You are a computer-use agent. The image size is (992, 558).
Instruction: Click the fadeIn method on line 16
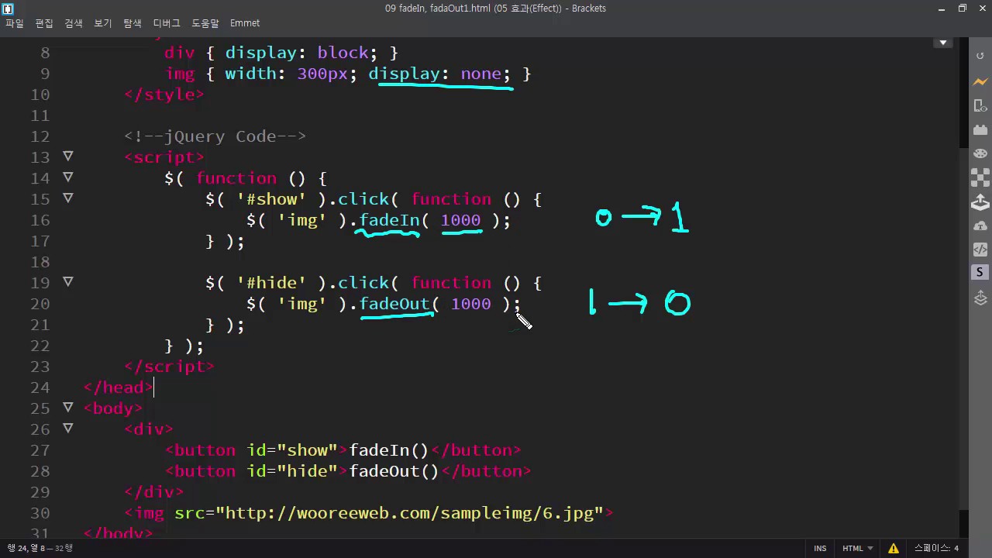[389, 220]
